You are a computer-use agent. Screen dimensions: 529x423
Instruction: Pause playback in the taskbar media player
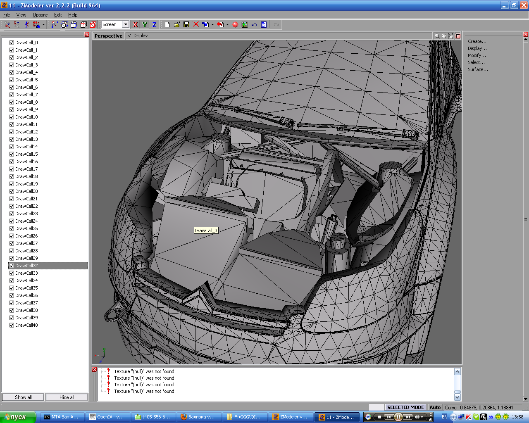(398, 417)
